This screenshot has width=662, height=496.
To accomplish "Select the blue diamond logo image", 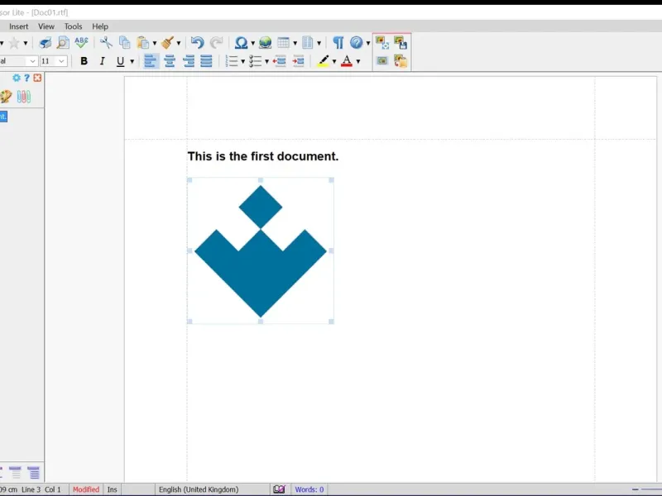I will [261, 251].
